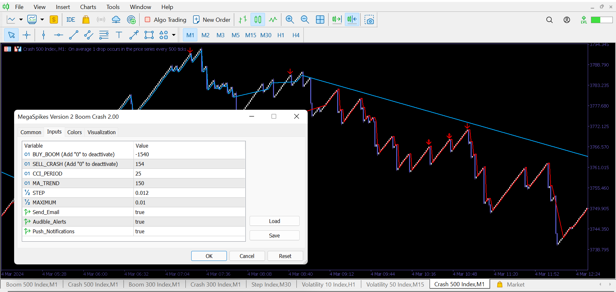Open the chart profiles dropdown
The image size is (616, 292).
pos(42,20)
